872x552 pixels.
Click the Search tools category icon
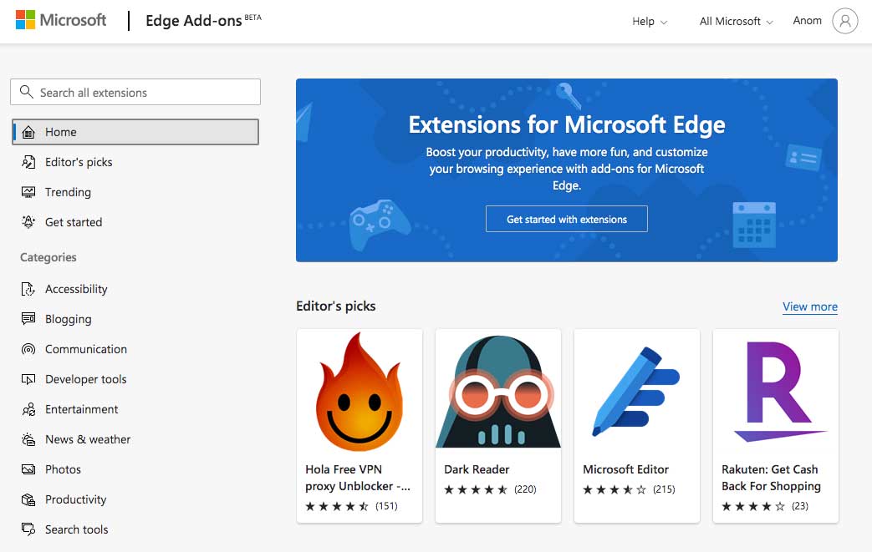[x=28, y=529]
